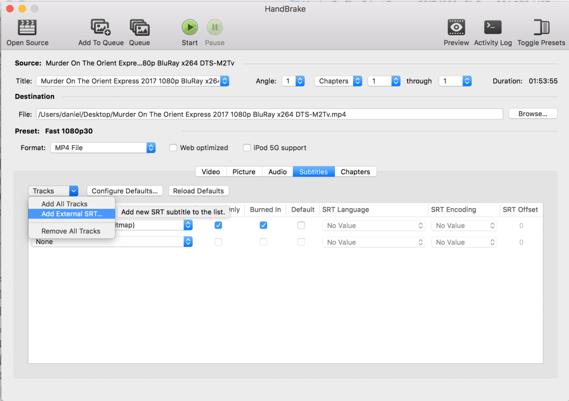Open the end chapter dropdown after through
The width and height of the screenshot is (569, 401).
point(455,81)
